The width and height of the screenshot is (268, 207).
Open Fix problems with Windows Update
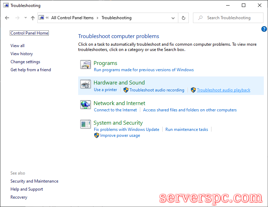pyautogui.click(x=126, y=130)
